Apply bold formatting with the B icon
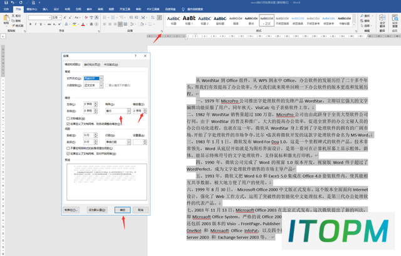401x256 pixels. (x=31, y=24)
